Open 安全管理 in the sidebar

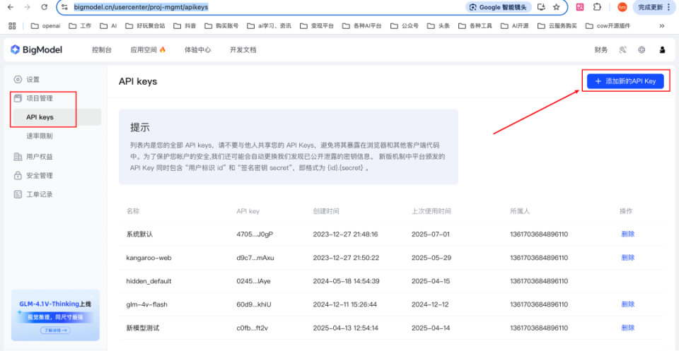(x=33, y=176)
